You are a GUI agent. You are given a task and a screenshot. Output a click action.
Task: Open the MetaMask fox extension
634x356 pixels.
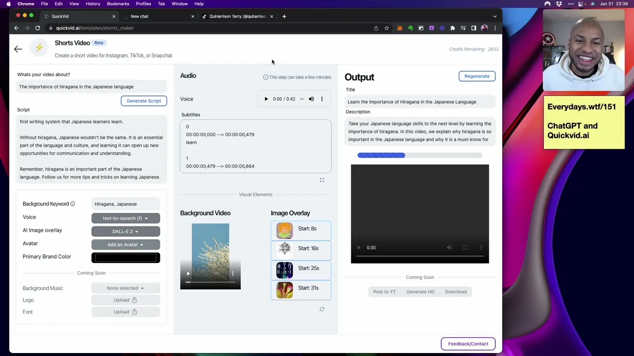400,28
